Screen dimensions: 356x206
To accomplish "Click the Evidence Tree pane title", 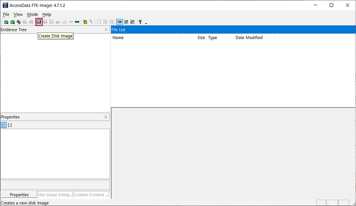I will click(14, 29).
